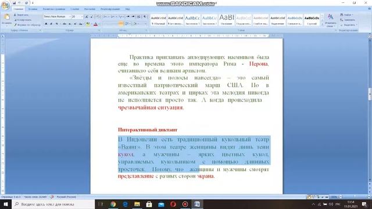Open Microsoft Store from taskbar
The image size is (372, 209).
coord(149,204)
